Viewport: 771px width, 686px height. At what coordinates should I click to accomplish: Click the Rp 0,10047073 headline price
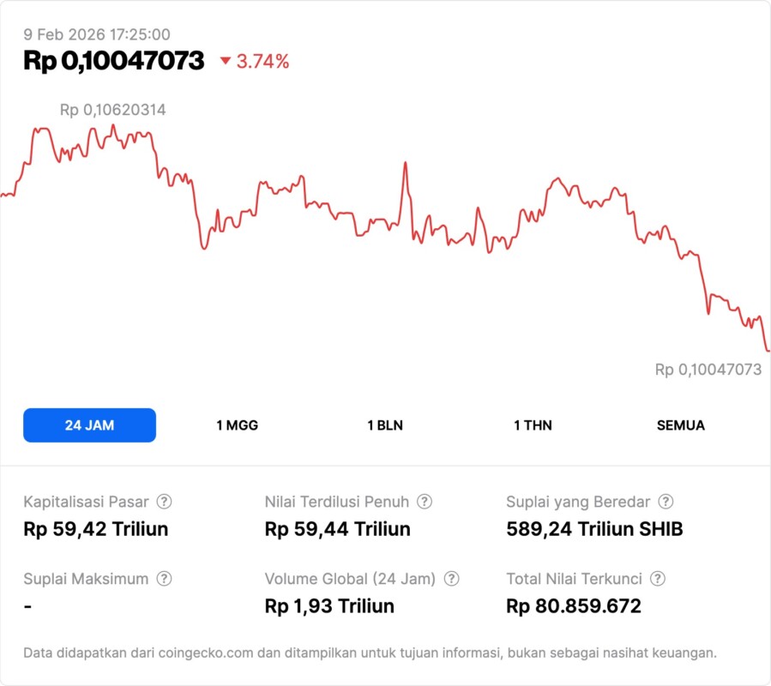pyautogui.click(x=114, y=61)
